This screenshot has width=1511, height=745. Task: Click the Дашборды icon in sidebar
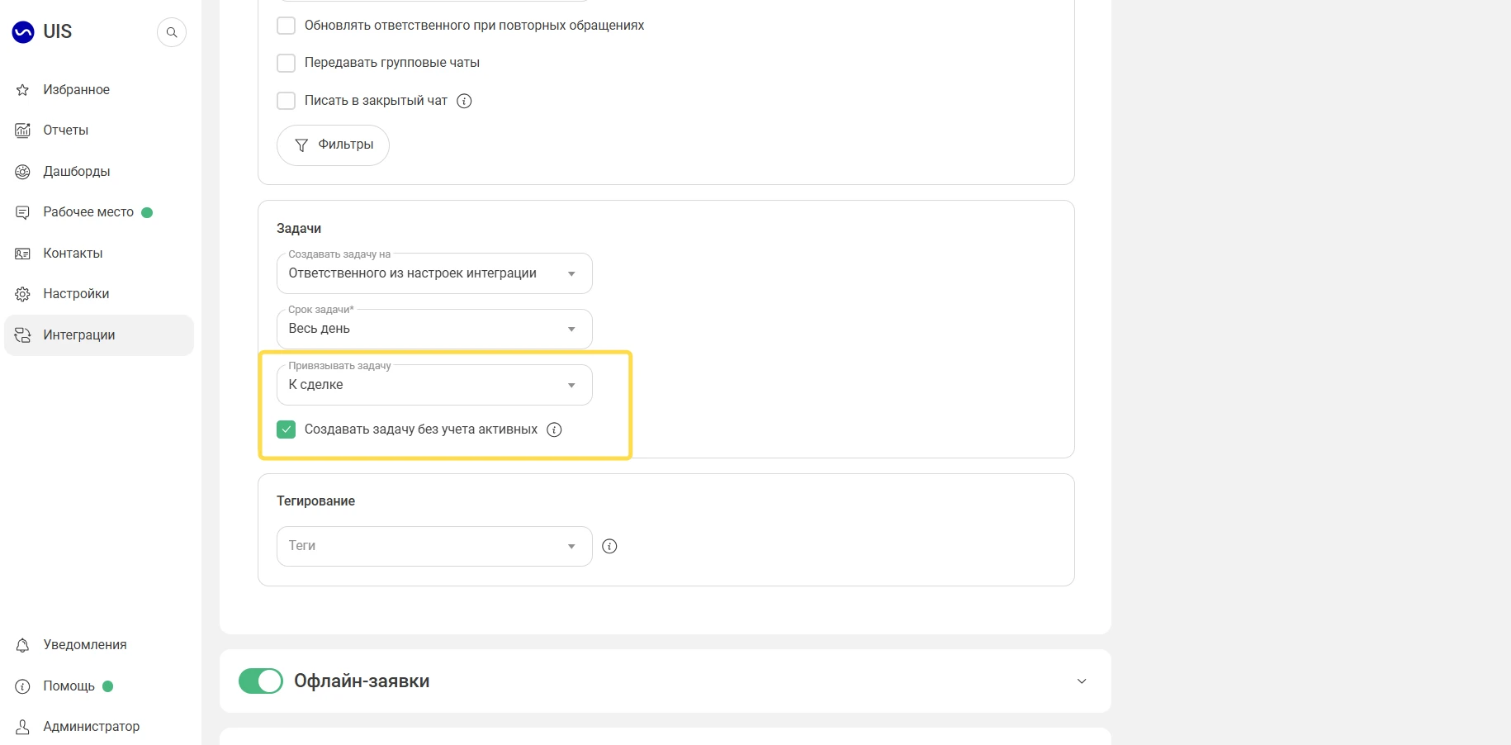[23, 172]
